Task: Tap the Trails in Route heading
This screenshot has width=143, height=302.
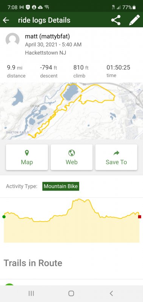Action: pos(33,263)
